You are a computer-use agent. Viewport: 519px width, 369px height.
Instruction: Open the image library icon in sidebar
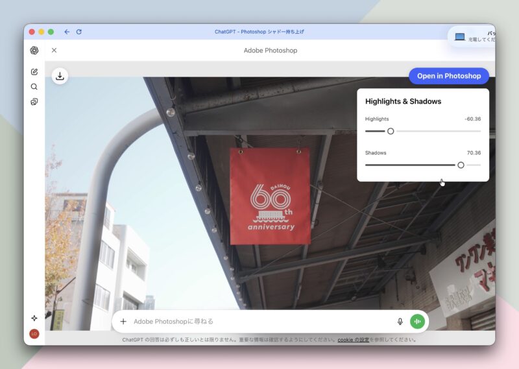(x=34, y=102)
